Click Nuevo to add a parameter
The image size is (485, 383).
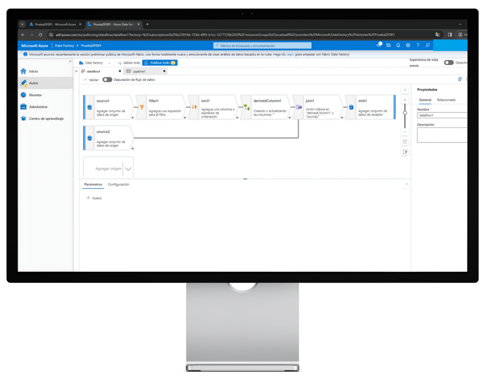[x=94, y=198]
